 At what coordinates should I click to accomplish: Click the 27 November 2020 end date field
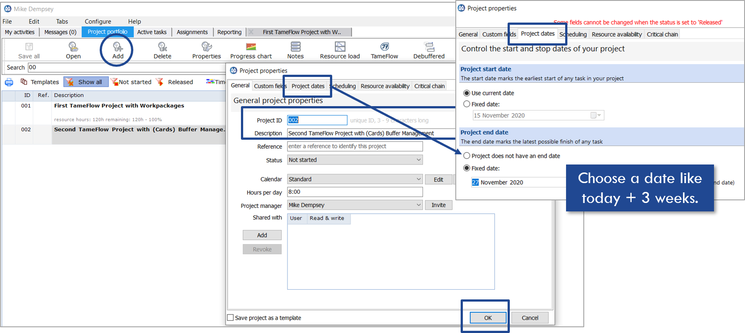(x=519, y=182)
